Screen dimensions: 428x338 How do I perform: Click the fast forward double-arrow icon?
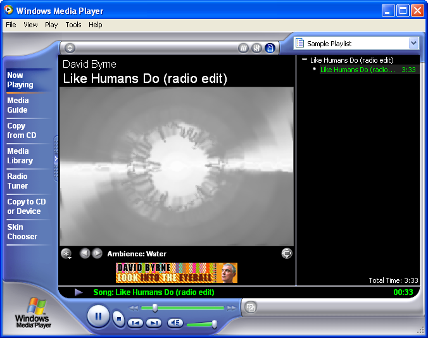coord(232,308)
